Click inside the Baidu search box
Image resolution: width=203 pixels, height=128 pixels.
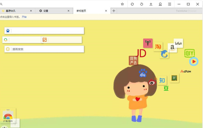44,31
